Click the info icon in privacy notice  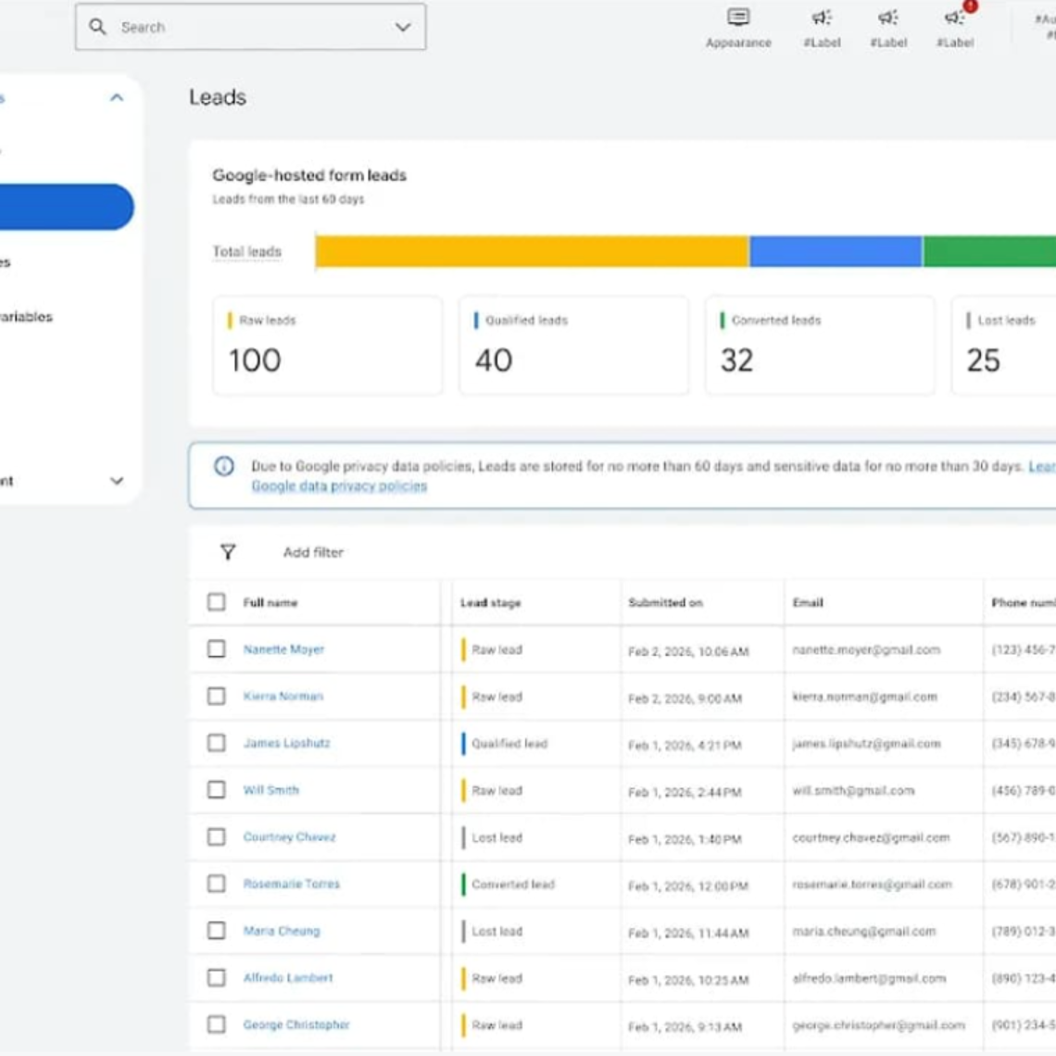click(224, 466)
